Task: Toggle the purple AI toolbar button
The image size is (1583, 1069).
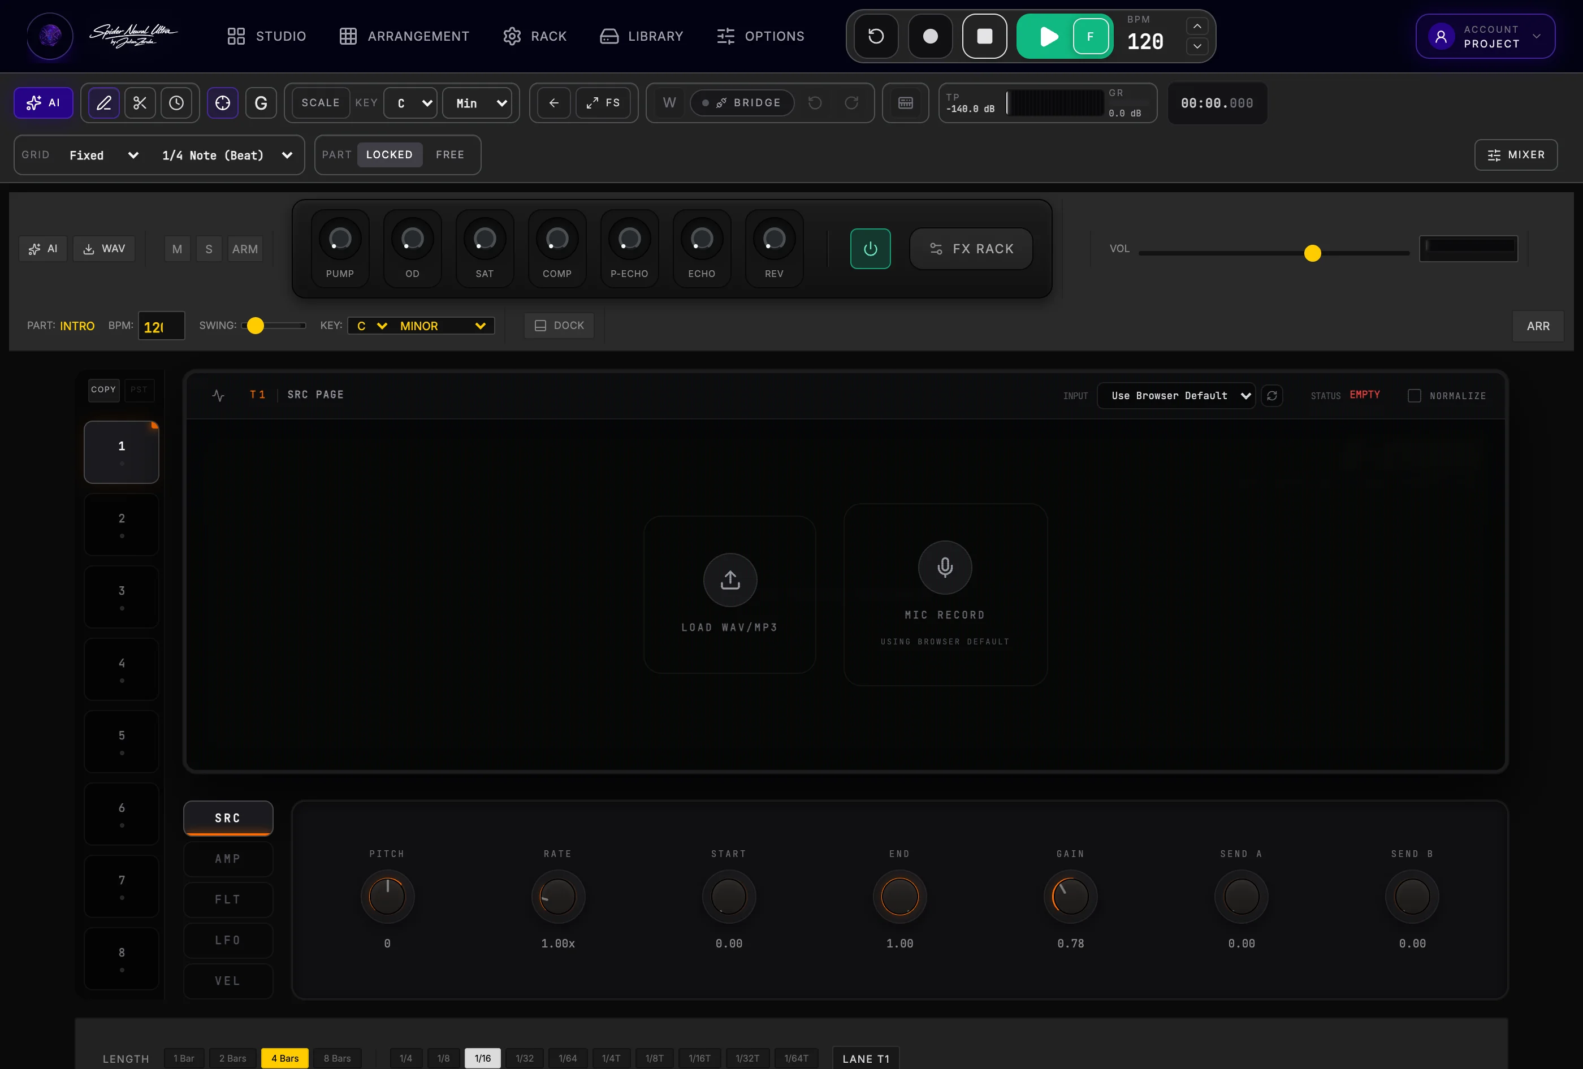Action: click(x=44, y=103)
